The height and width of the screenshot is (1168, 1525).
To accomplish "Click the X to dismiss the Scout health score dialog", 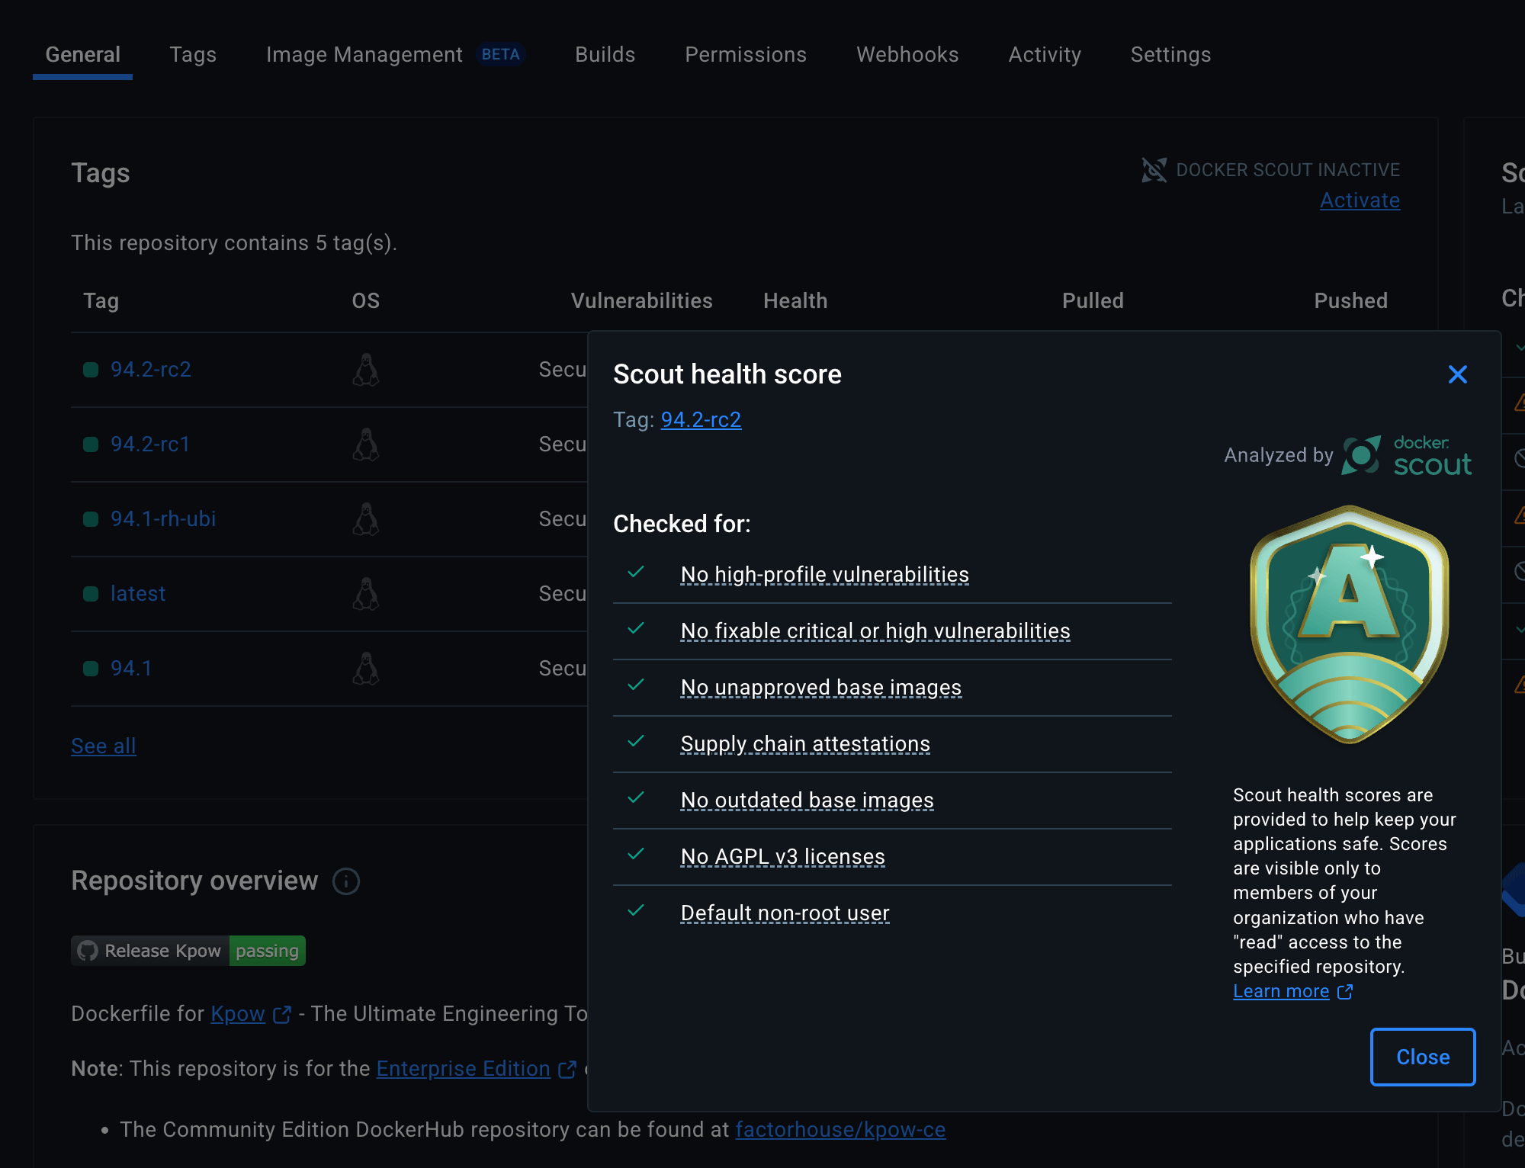I will click(x=1457, y=374).
